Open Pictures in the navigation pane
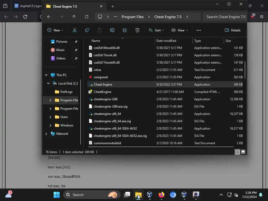This screenshot has height=201, width=268. point(62,42)
